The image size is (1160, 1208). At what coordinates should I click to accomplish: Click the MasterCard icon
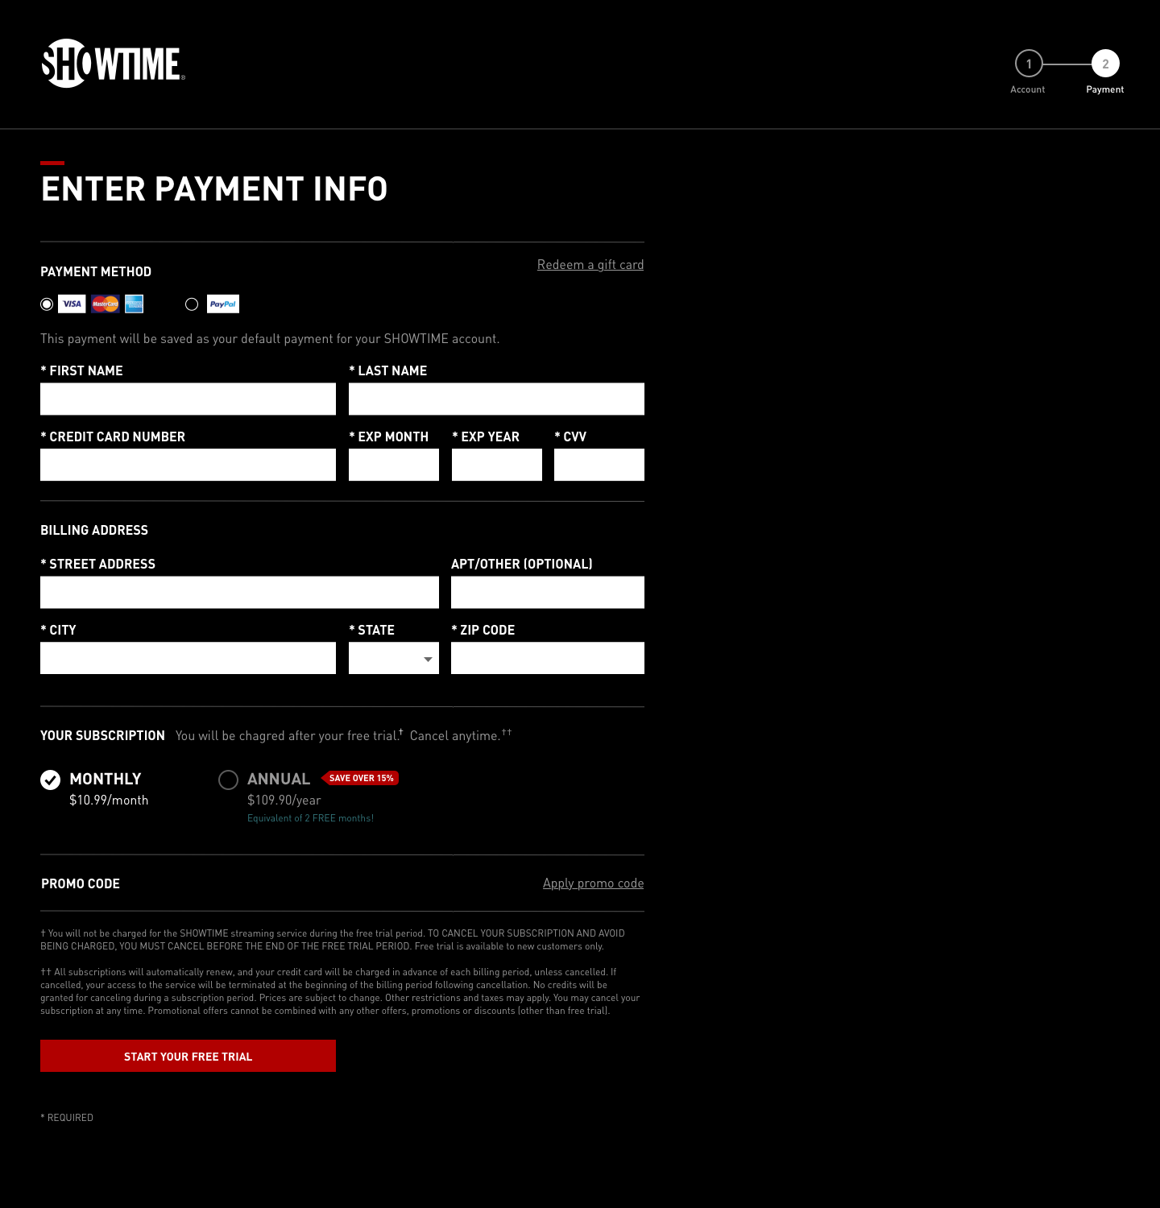[106, 304]
